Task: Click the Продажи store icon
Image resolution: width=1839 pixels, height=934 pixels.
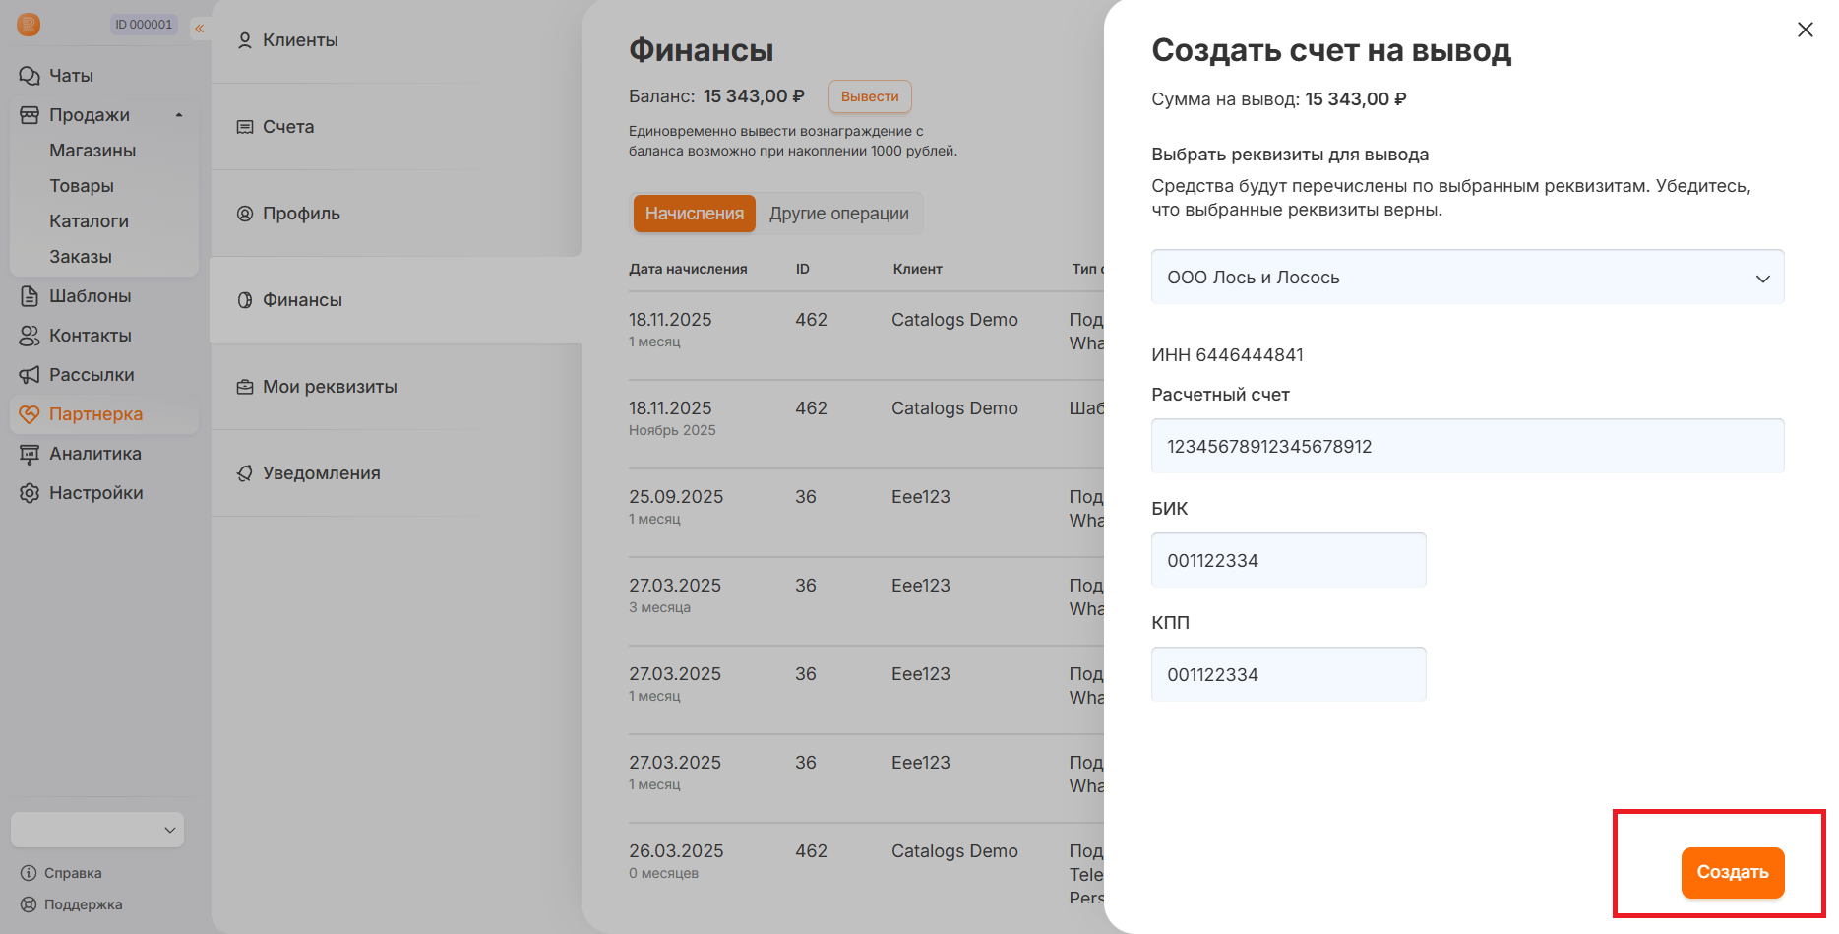Action: [x=30, y=115]
